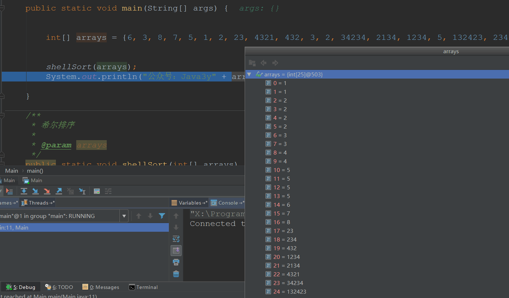Open the 5: Debug tool window tab
Viewport: 509px width, 298px height.
point(20,287)
